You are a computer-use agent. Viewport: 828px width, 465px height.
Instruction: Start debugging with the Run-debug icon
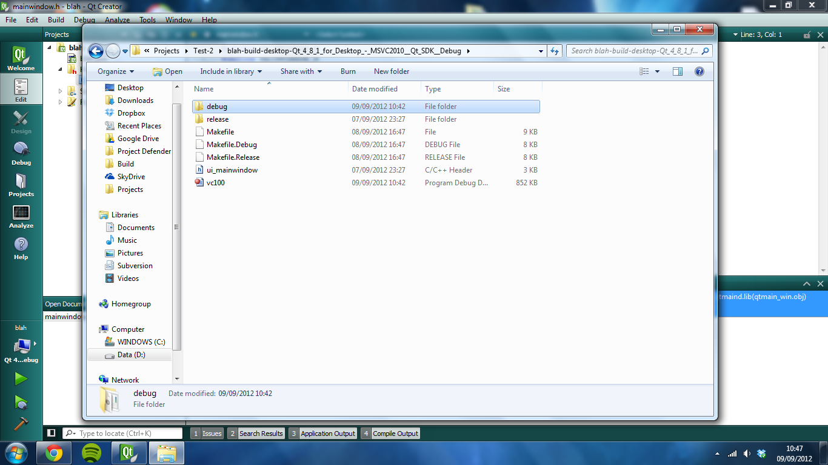(21, 402)
